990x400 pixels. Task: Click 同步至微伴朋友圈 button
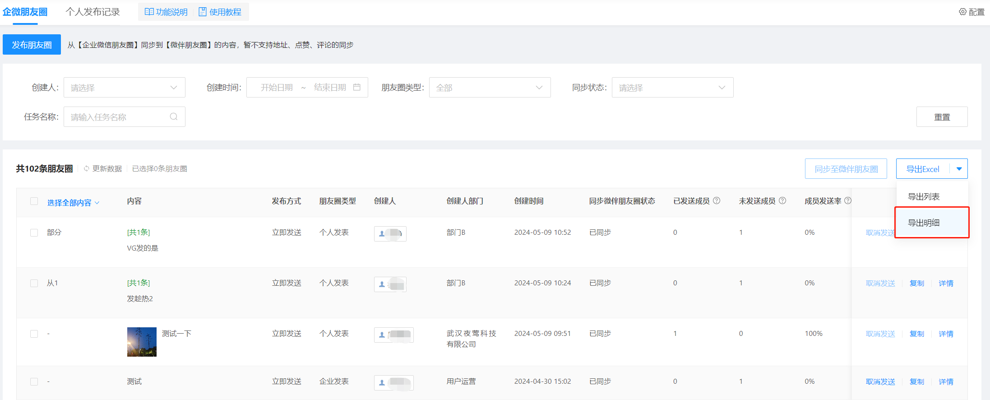click(846, 169)
